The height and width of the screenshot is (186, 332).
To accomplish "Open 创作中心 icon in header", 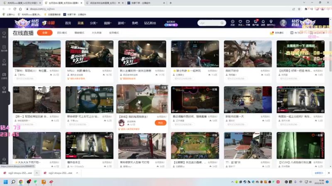I will tap(271, 23).
